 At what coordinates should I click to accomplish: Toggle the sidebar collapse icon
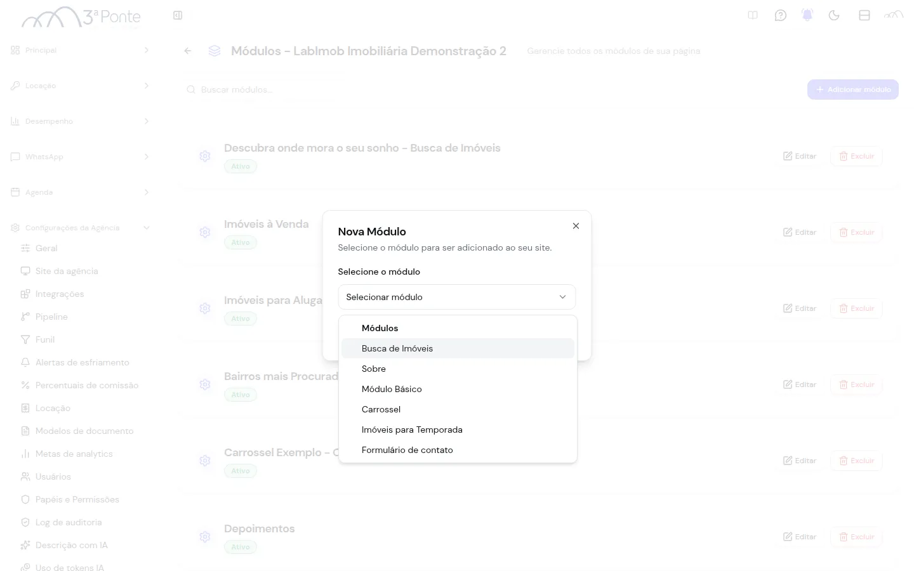pyautogui.click(x=178, y=15)
